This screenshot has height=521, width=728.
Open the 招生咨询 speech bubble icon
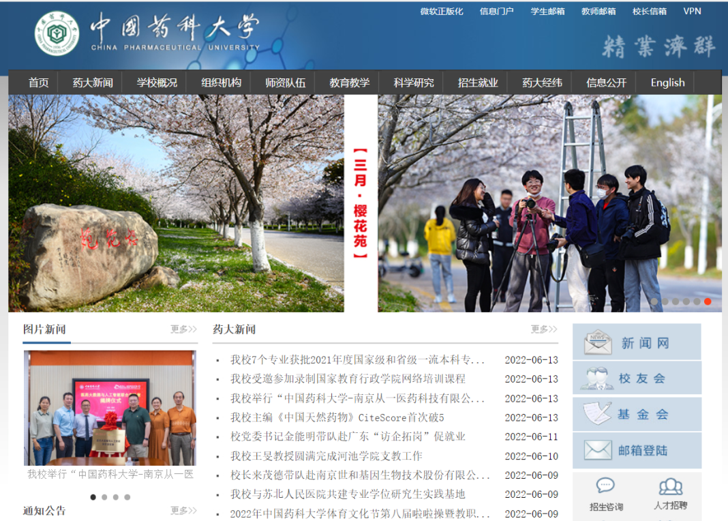(605, 486)
